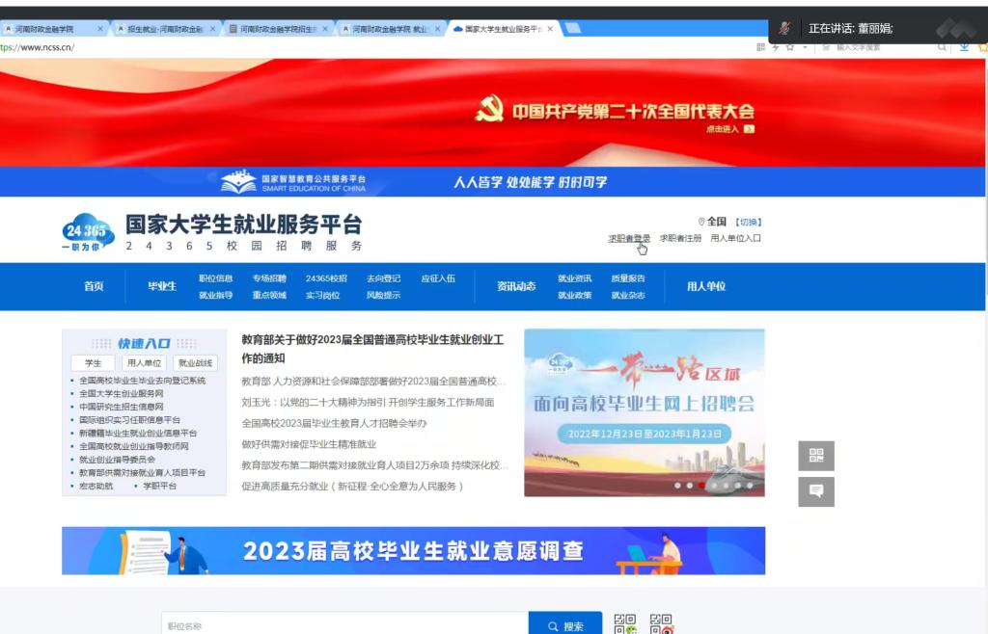This screenshot has width=988, height=634.
Task: Close the 国家大学生就业服务平台 browser tab
Action: [550, 29]
